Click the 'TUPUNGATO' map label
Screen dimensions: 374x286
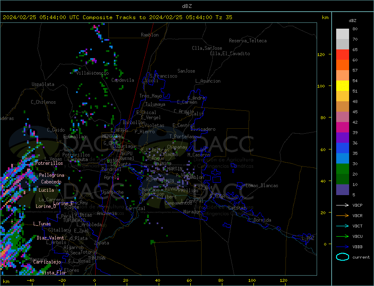74,220
